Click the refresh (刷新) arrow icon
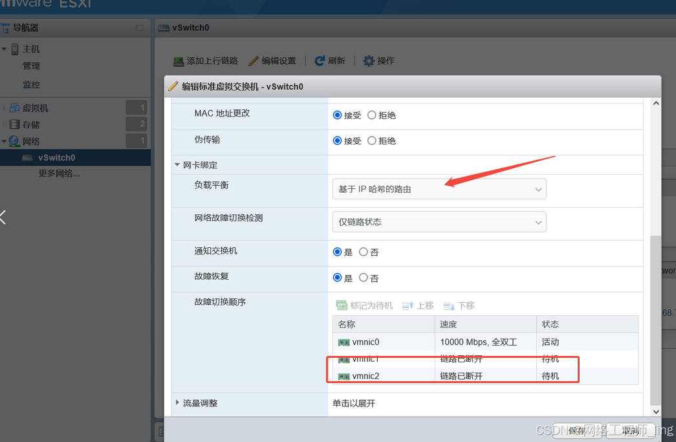The image size is (676, 442). point(320,61)
